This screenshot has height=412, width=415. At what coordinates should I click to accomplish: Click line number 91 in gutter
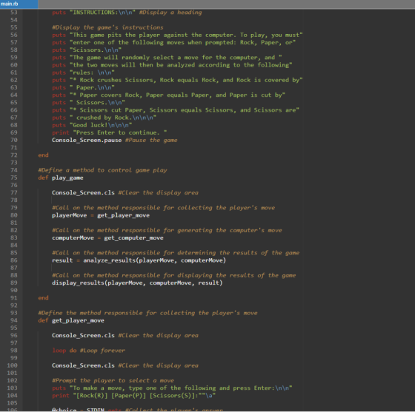click(x=14, y=297)
